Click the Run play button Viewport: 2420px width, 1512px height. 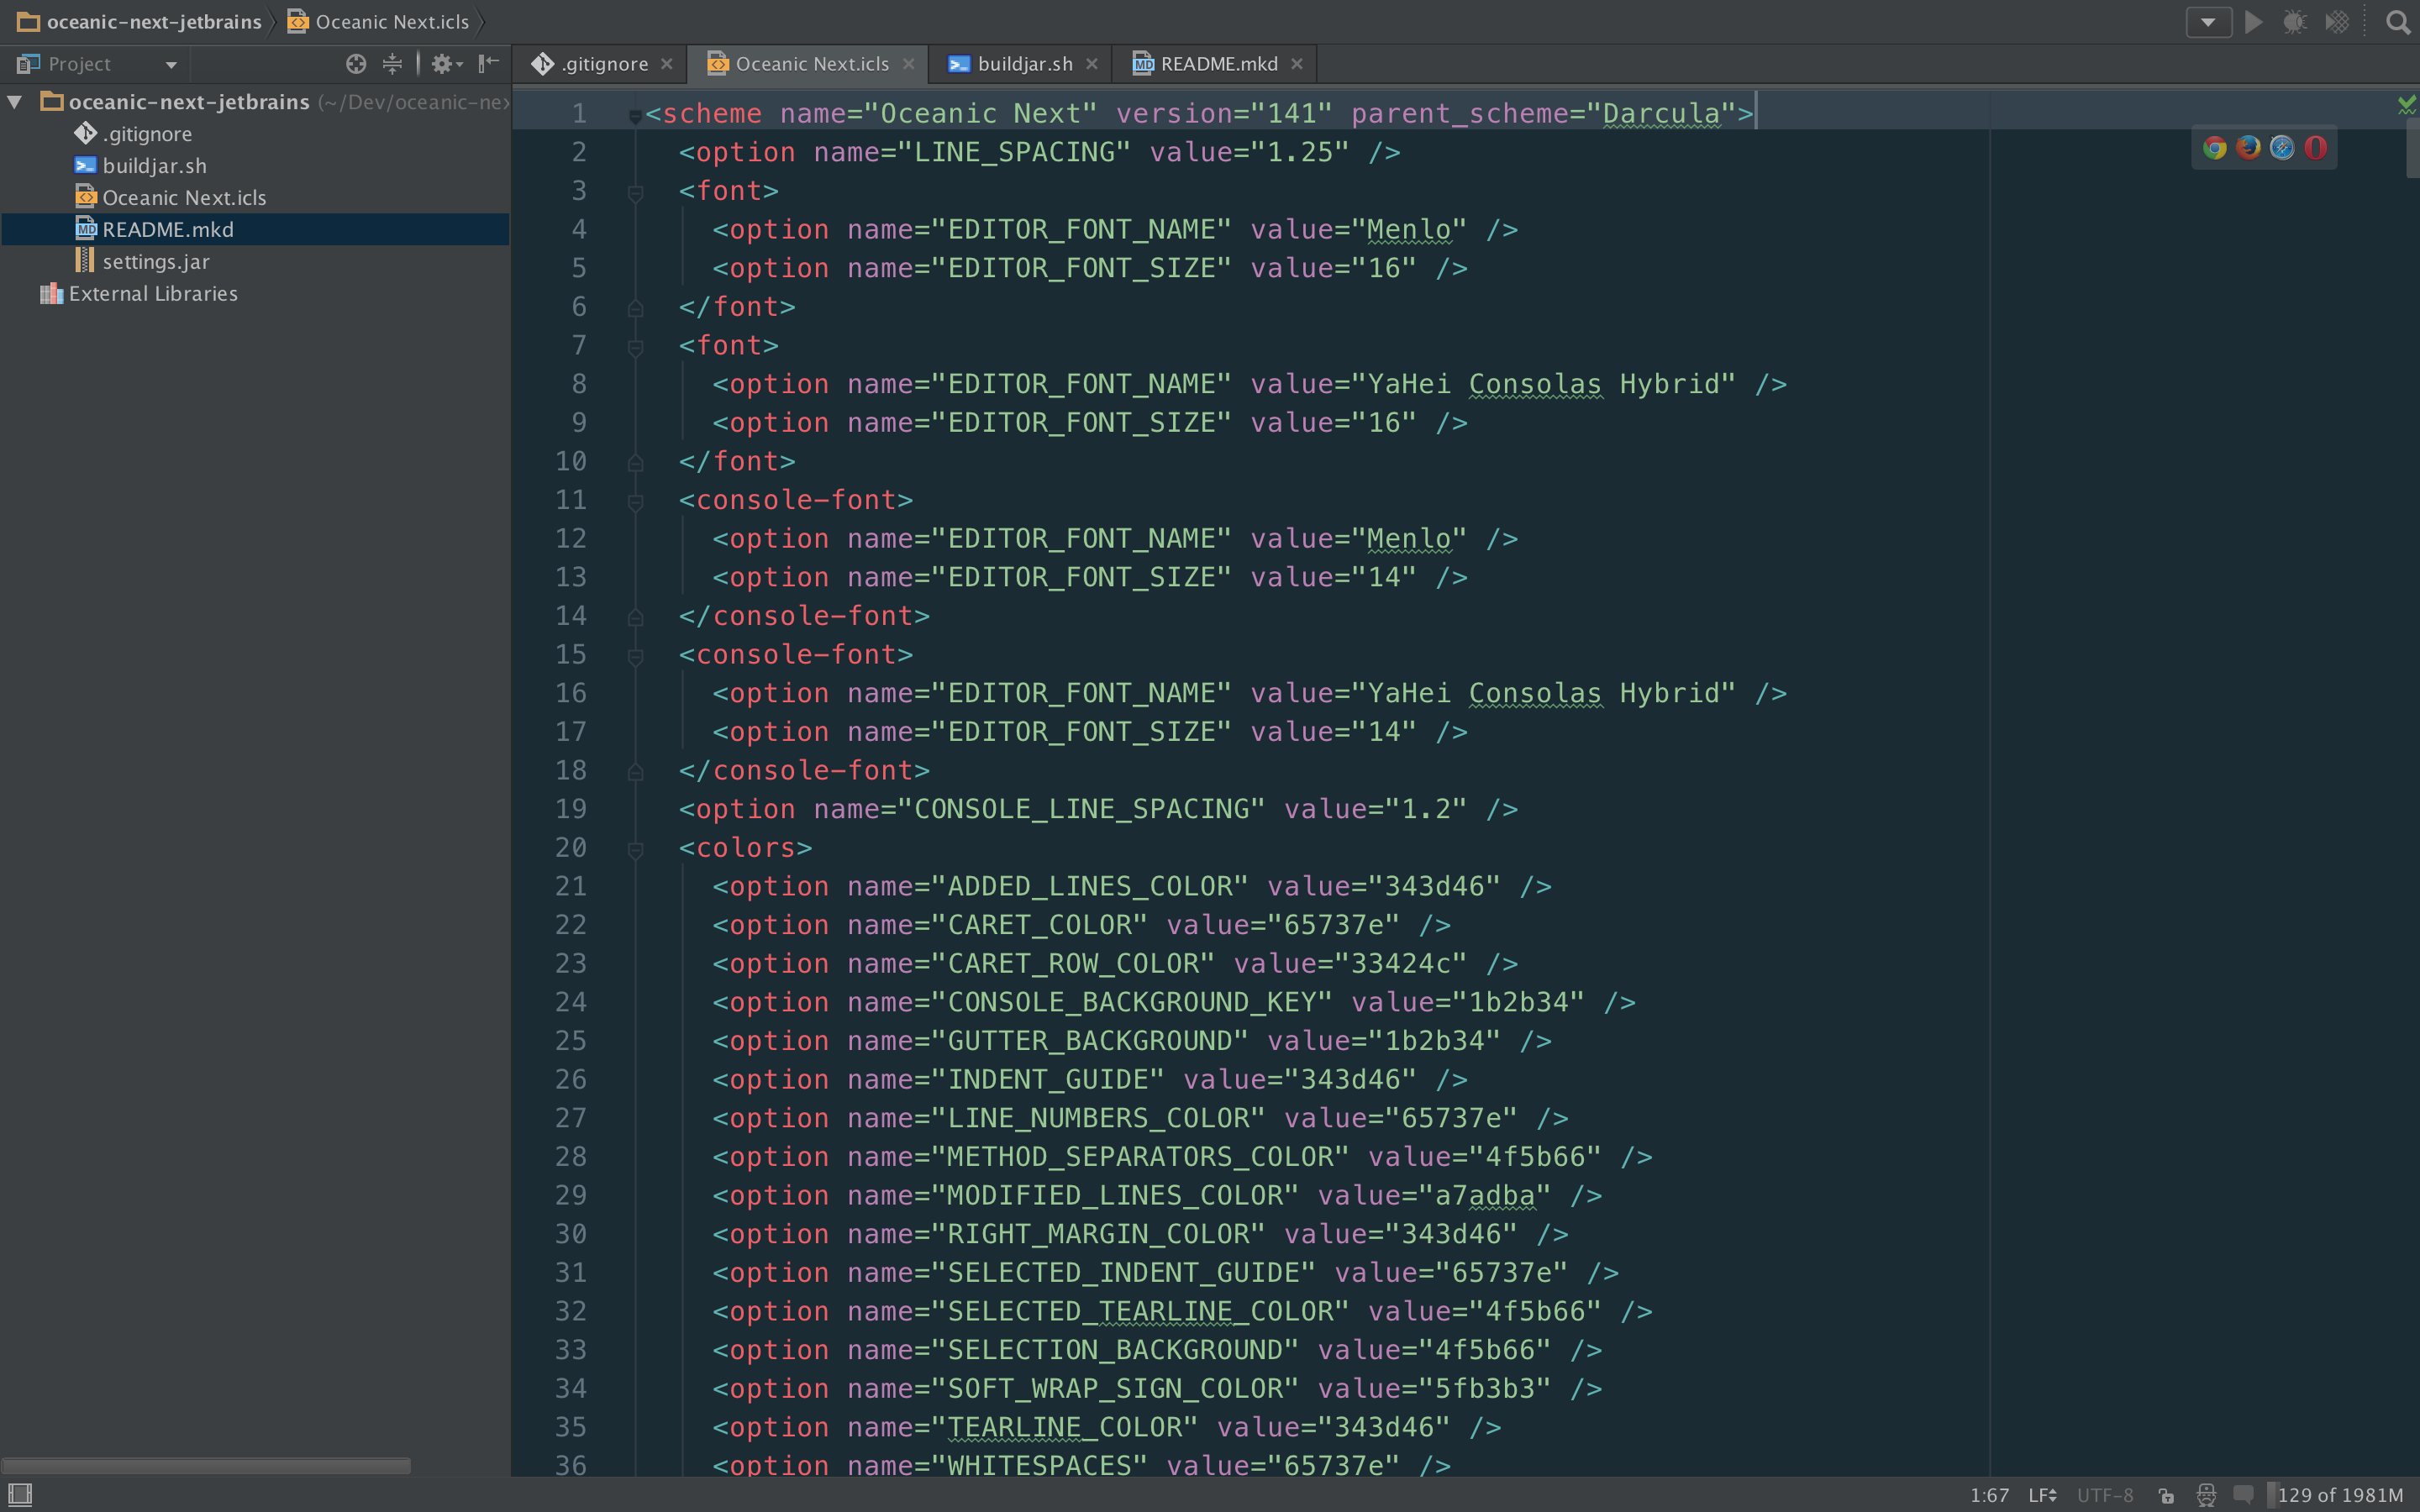tap(2253, 22)
